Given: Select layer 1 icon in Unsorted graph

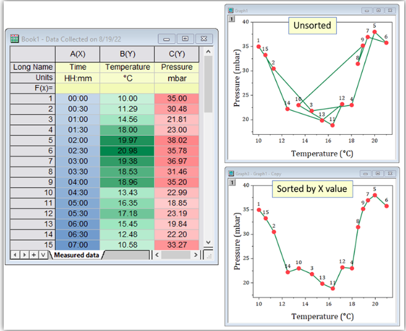Looking at the screenshot, I should [231, 19].
